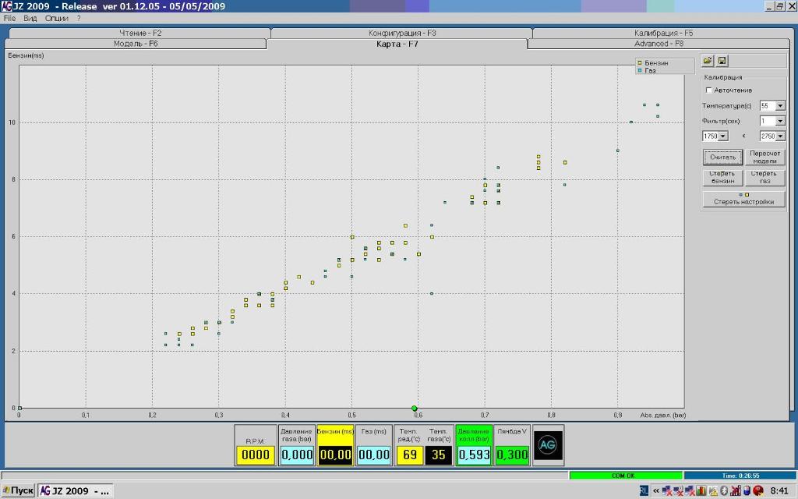Click the Бензин(ms) y-axis label
Viewport: 798px width, 499px height.
pyautogui.click(x=26, y=55)
